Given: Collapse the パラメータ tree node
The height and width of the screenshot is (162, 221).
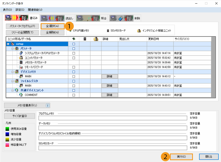Looking at the screenshot, I should coord(12,48).
